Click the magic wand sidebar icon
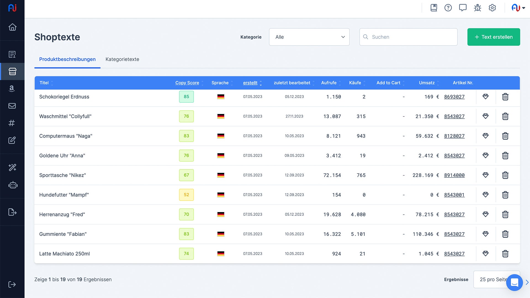Viewport: 530px width, 298px height. (12, 167)
